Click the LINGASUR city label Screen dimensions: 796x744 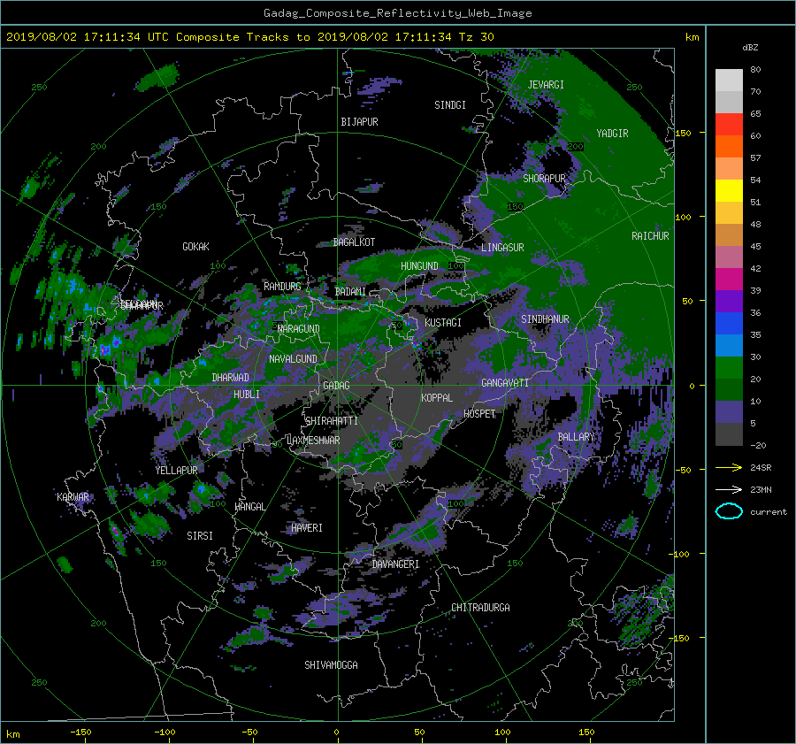(502, 248)
